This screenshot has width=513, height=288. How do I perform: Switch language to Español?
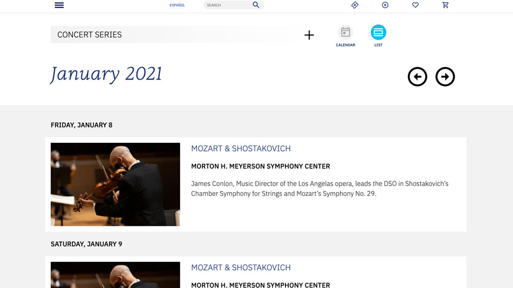pyautogui.click(x=177, y=5)
